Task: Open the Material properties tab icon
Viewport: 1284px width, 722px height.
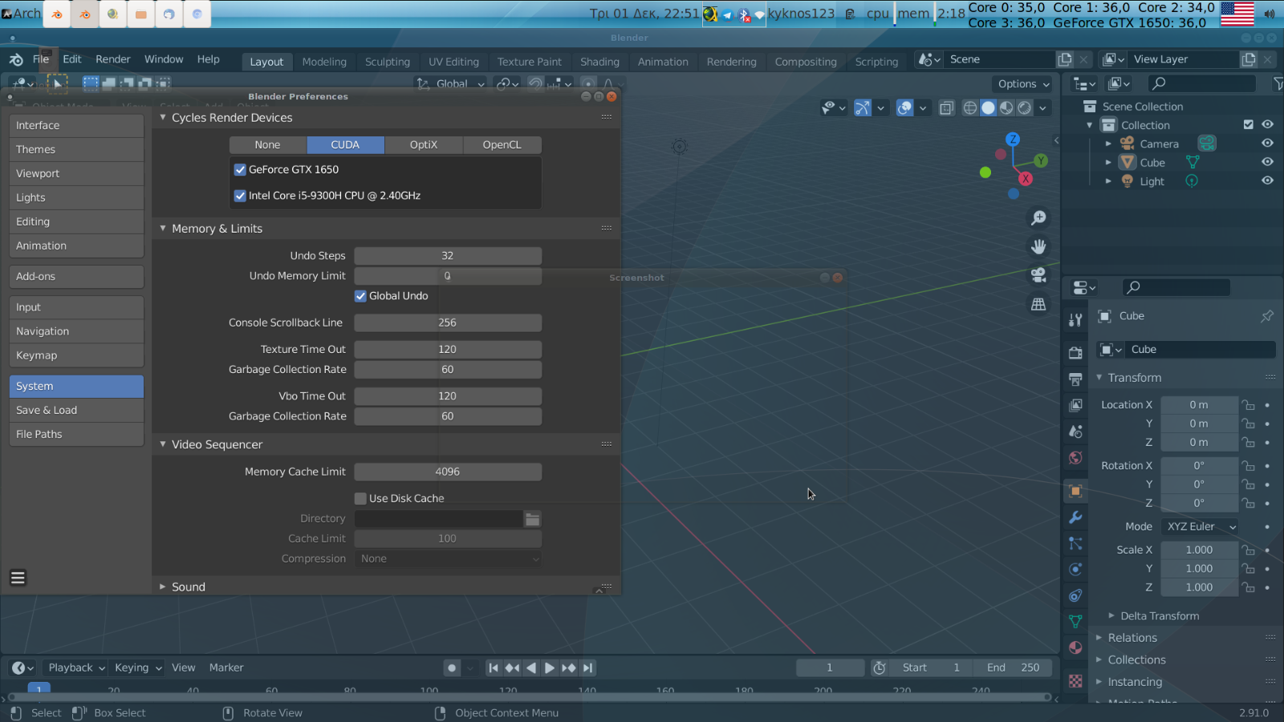Action: point(1075,647)
